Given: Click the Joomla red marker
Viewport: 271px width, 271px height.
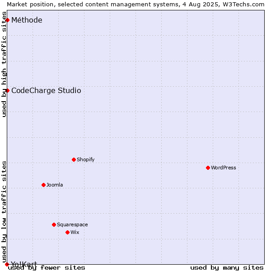Looking at the screenshot, I should point(43,185).
